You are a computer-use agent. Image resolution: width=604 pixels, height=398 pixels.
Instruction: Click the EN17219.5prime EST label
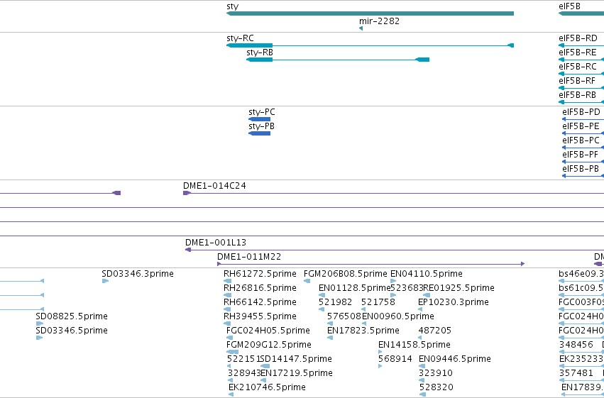pyautogui.click(x=297, y=373)
